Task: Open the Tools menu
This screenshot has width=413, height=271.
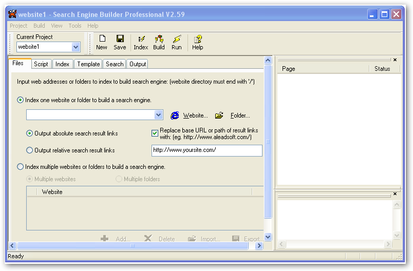Action: pyautogui.click(x=75, y=26)
